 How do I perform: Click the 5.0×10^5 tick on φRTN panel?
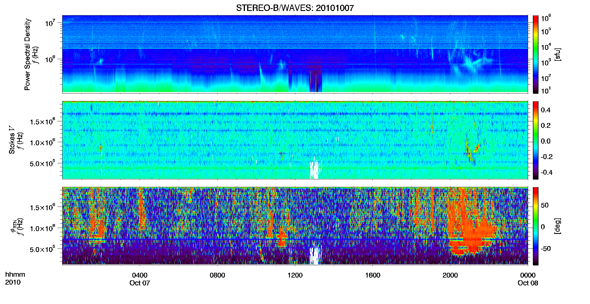pyautogui.click(x=42, y=249)
